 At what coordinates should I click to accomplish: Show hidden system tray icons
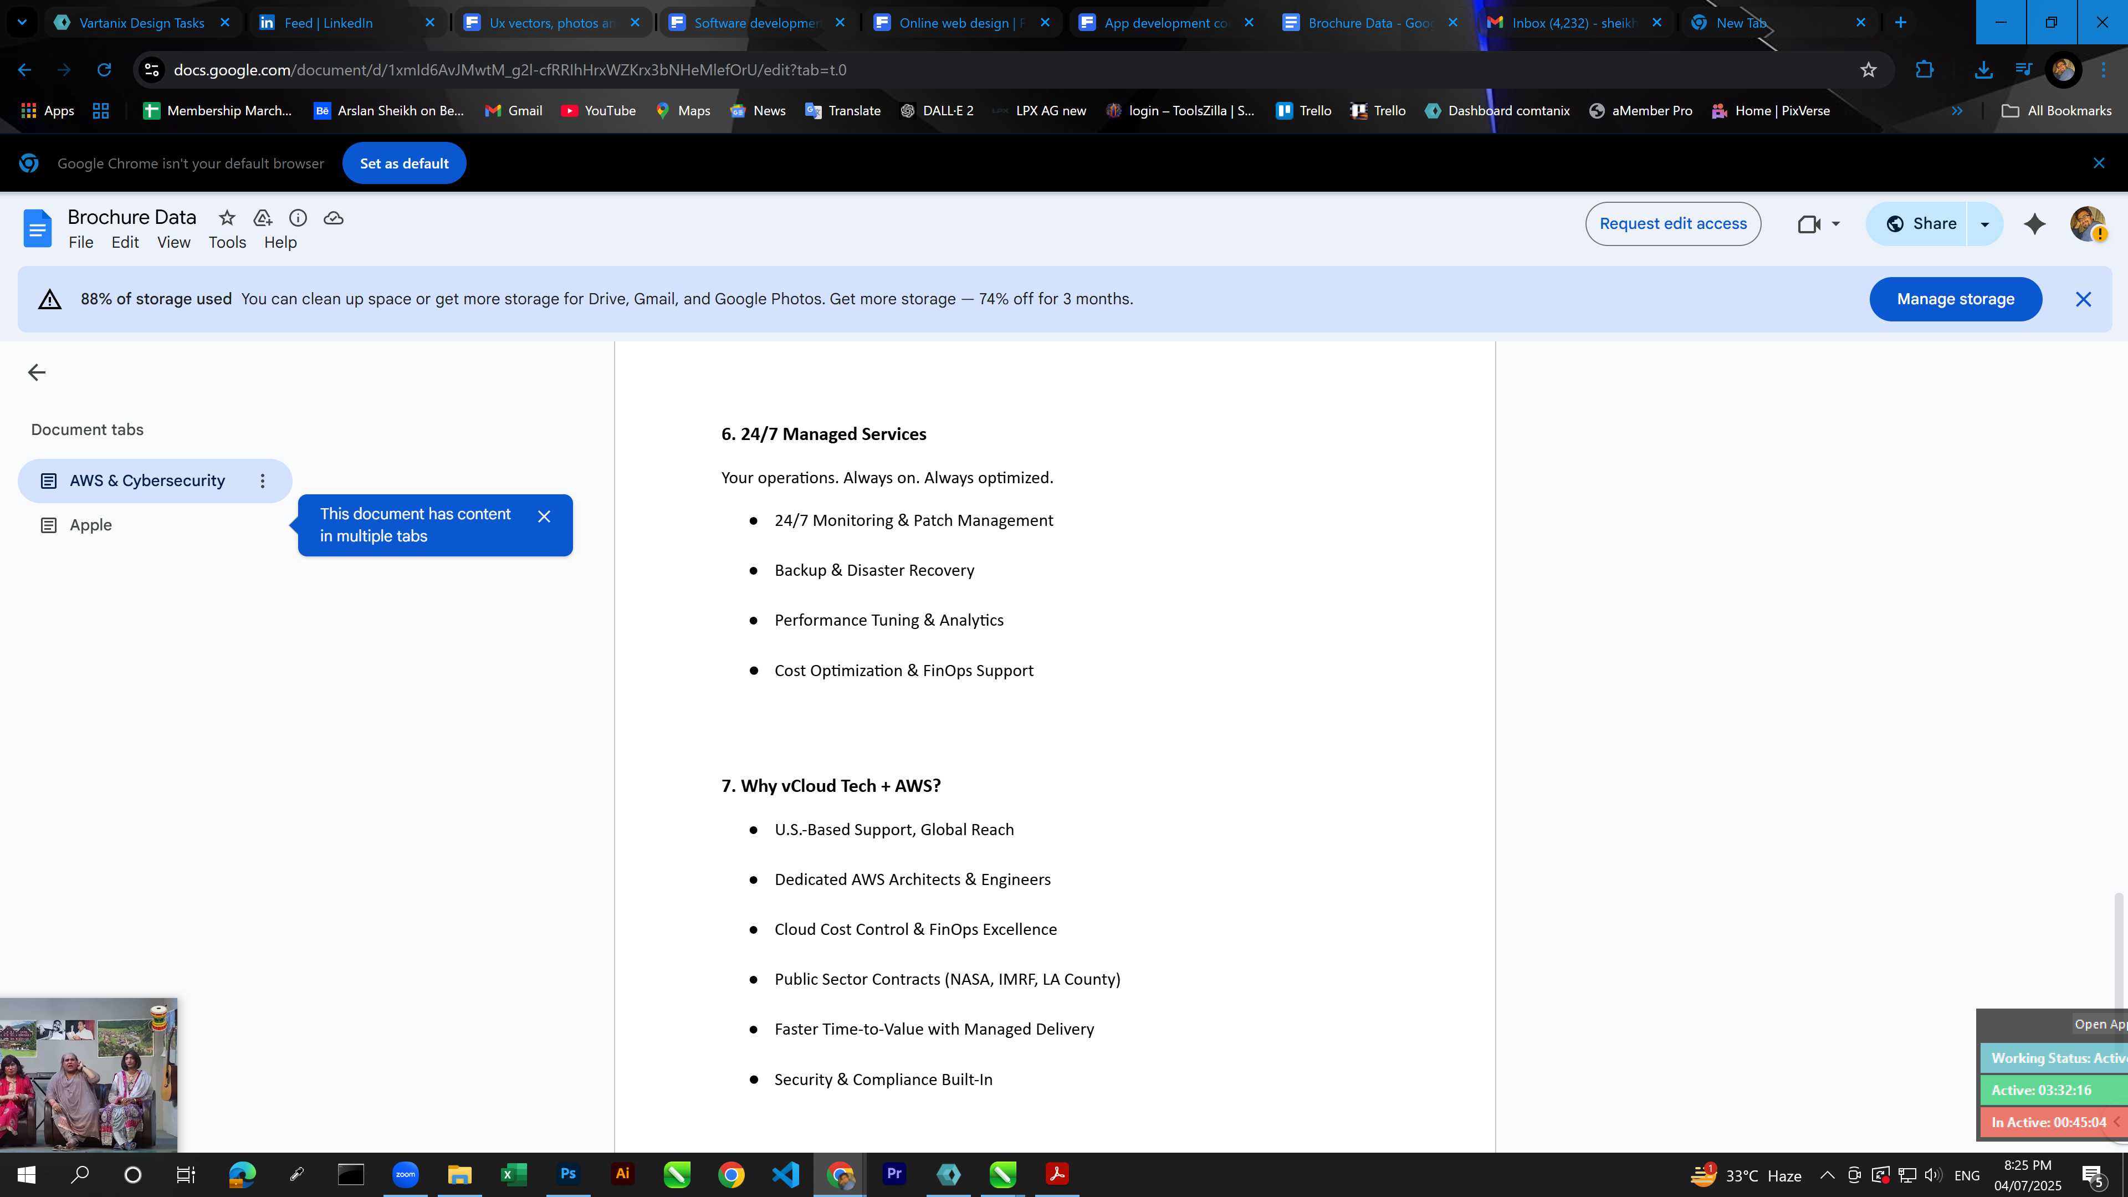(x=1827, y=1175)
